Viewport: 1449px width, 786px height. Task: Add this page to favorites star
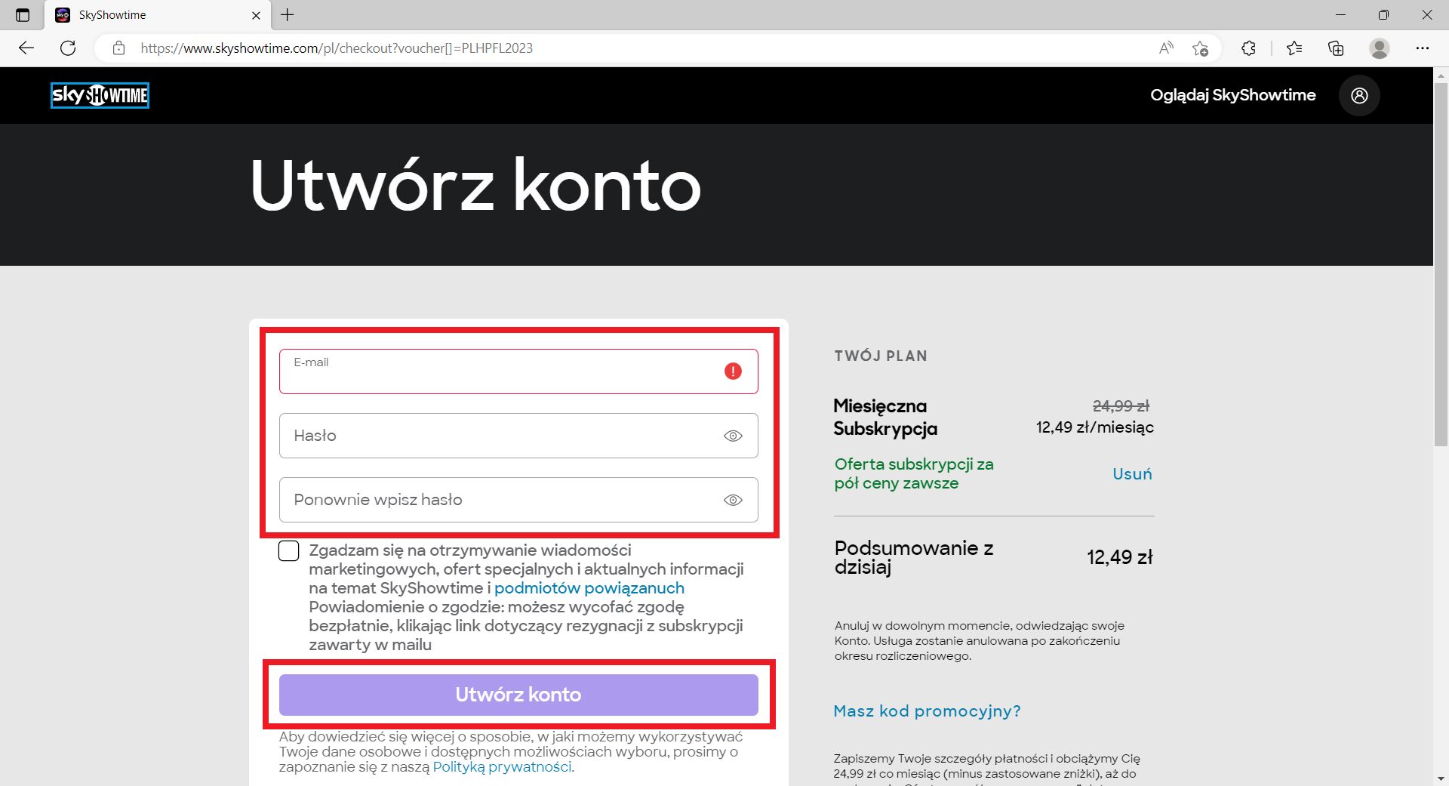(x=1200, y=48)
